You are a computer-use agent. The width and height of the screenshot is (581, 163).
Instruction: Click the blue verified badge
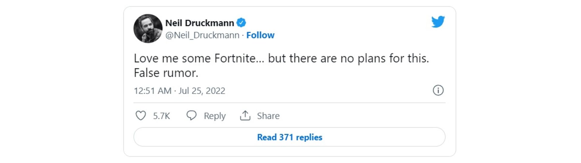[x=241, y=23]
